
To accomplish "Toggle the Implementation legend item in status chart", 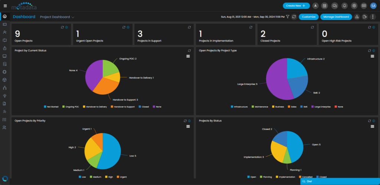I will click(x=285, y=177).
